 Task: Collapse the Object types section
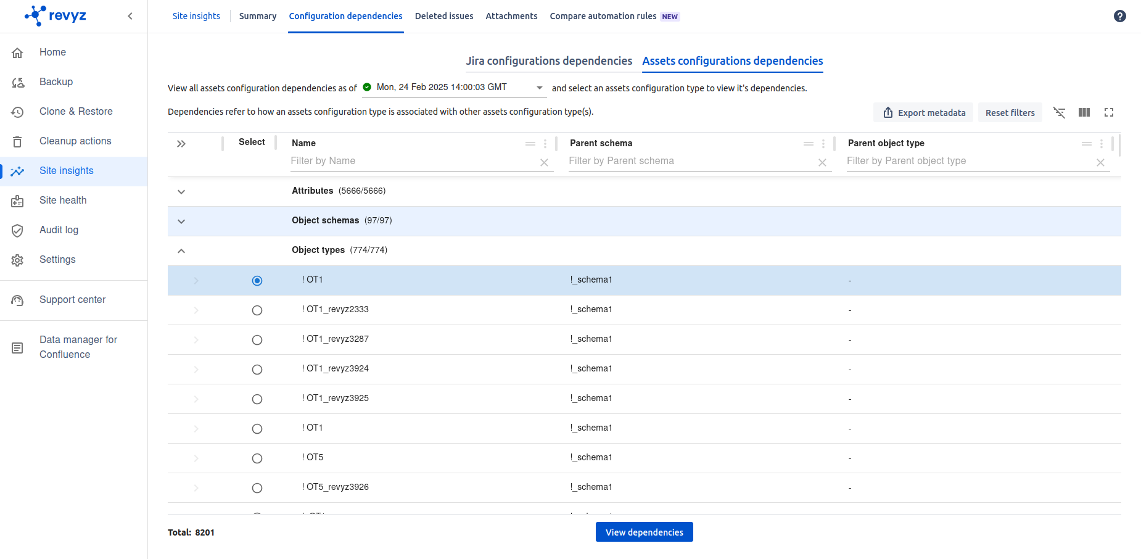point(181,251)
